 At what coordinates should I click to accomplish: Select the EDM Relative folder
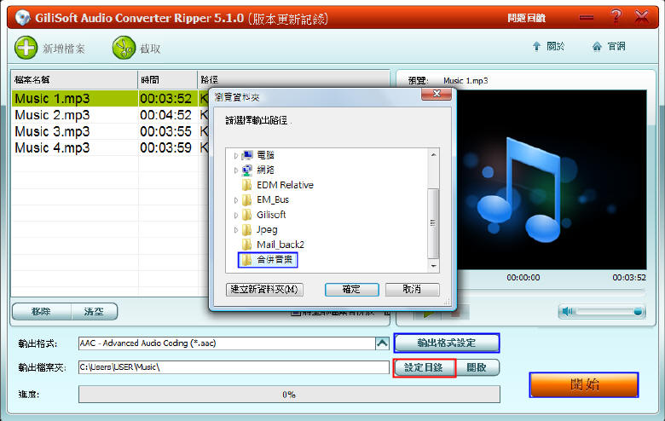(x=285, y=185)
